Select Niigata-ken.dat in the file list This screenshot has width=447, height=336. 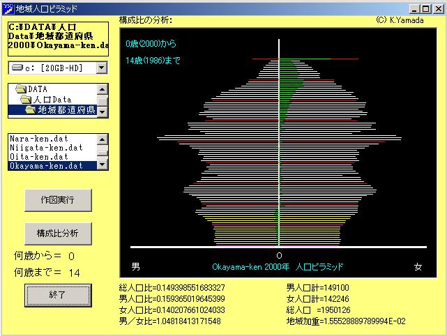click(x=46, y=148)
